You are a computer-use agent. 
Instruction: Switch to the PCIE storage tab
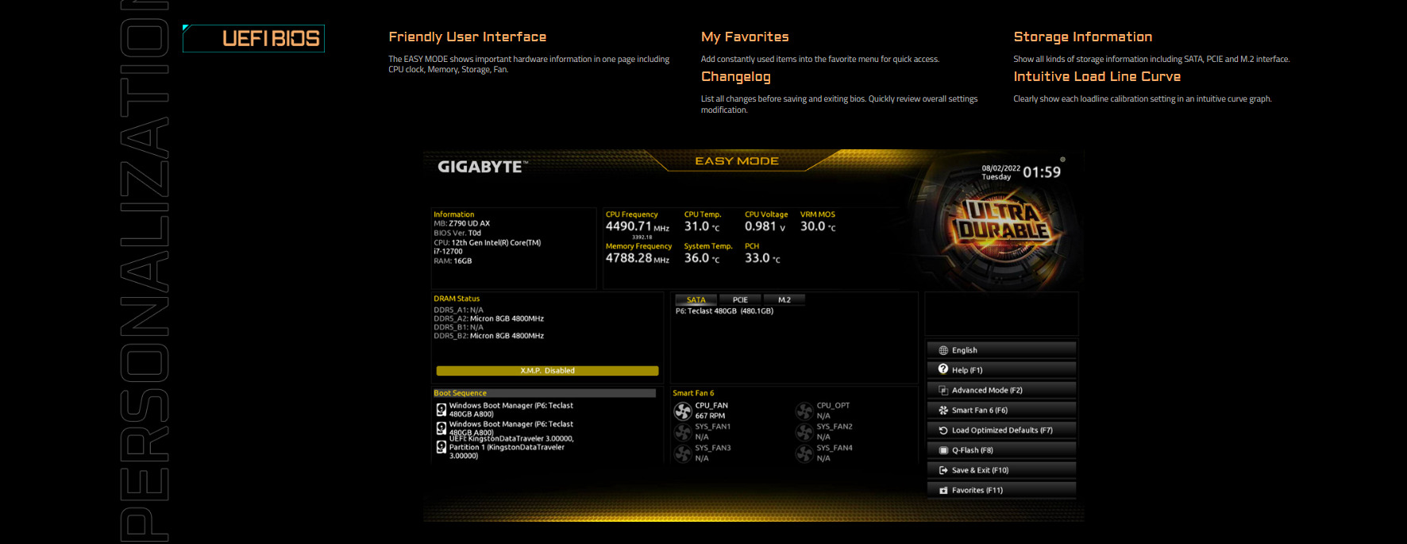point(740,299)
